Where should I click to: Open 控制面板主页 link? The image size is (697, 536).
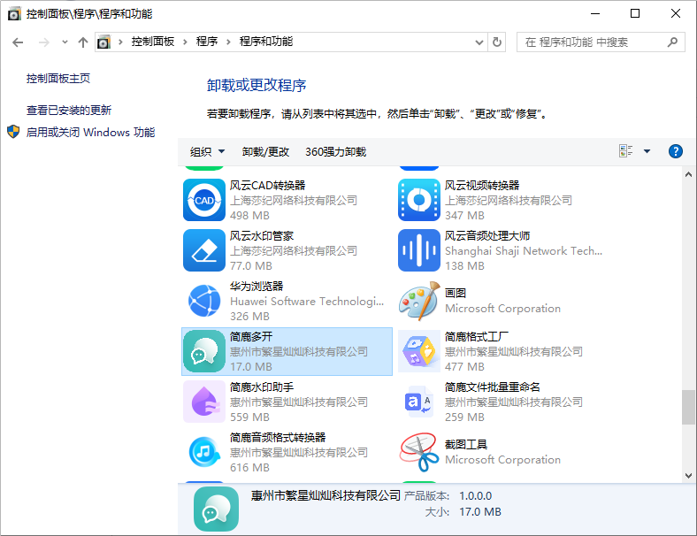pyautogui.click(x=58, y=79)
